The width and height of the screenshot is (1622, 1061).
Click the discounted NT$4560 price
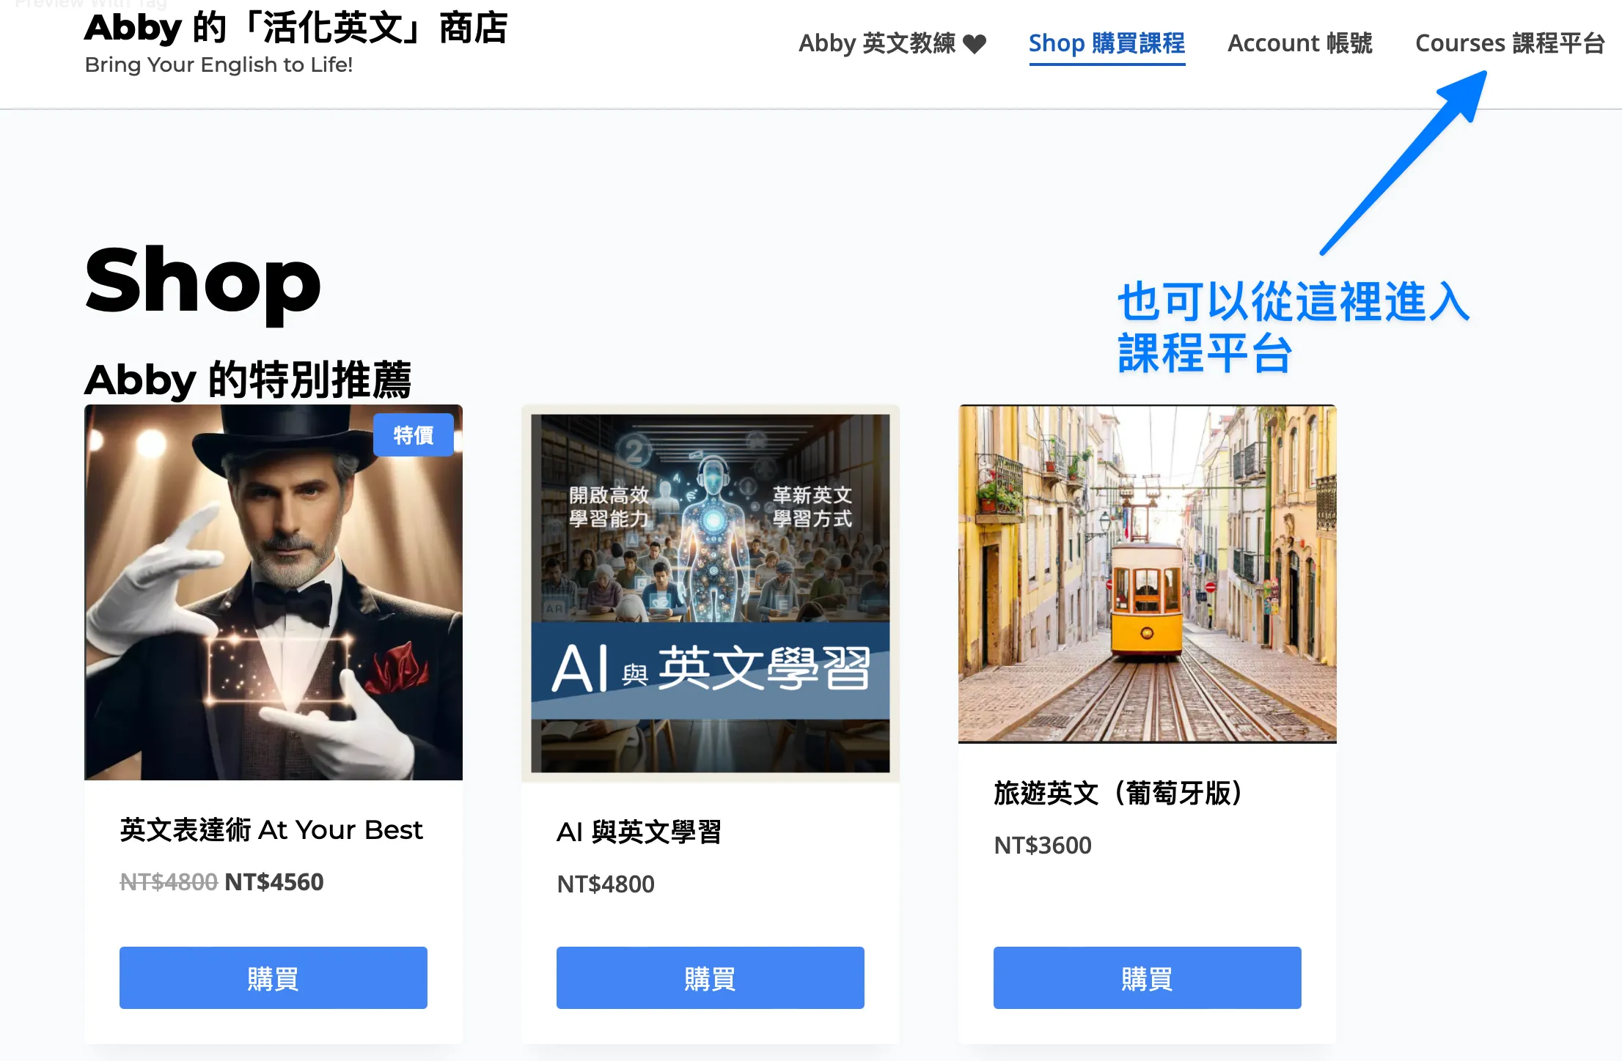click(x=274, y=881)
